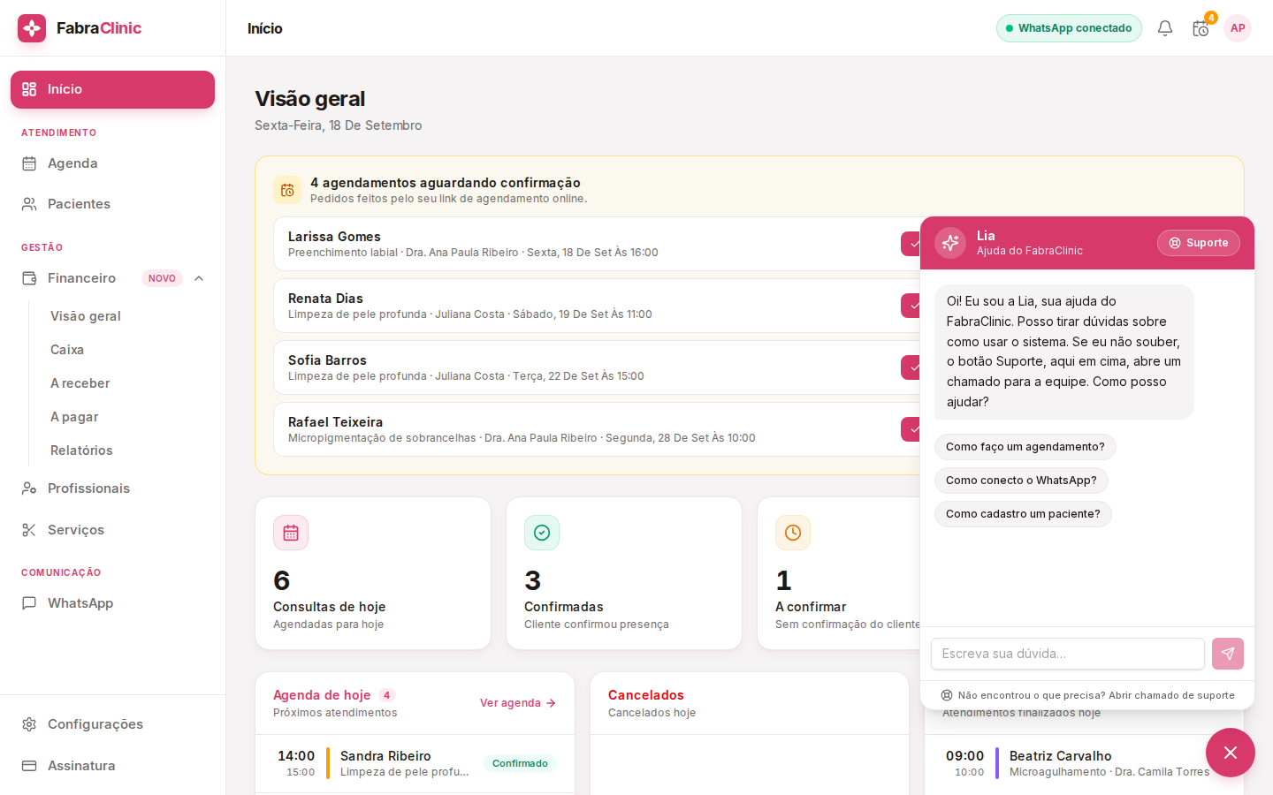Open Beatriz Carvalho 09:00 appointment row
The height and width of the screenshot is (795, 1273).
[1084, 763]
